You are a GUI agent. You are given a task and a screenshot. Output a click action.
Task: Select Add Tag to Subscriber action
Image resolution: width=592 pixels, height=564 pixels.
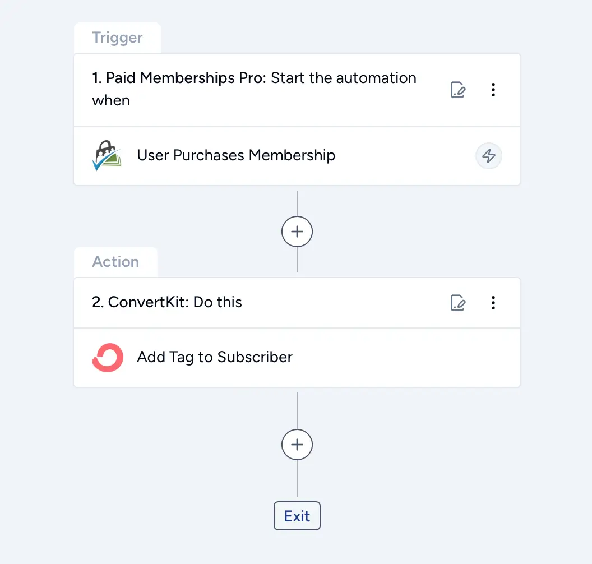215,357
